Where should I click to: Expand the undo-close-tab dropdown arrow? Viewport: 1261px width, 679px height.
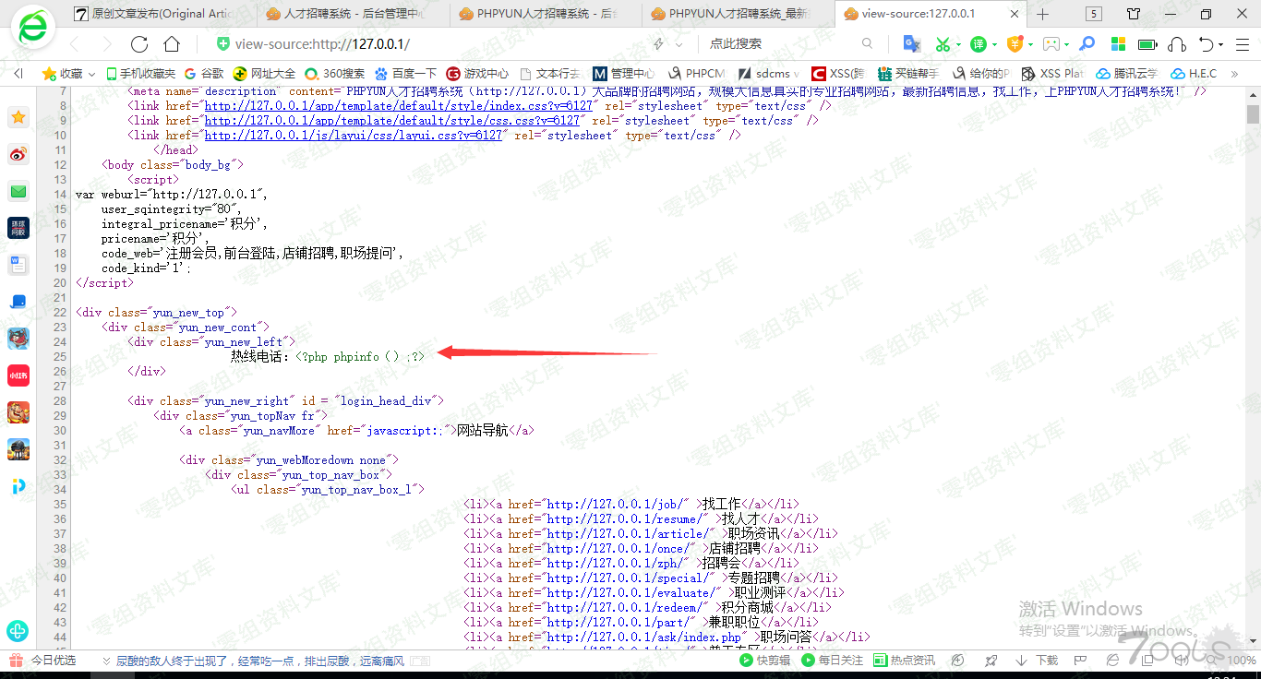[x=1220, y=44]
